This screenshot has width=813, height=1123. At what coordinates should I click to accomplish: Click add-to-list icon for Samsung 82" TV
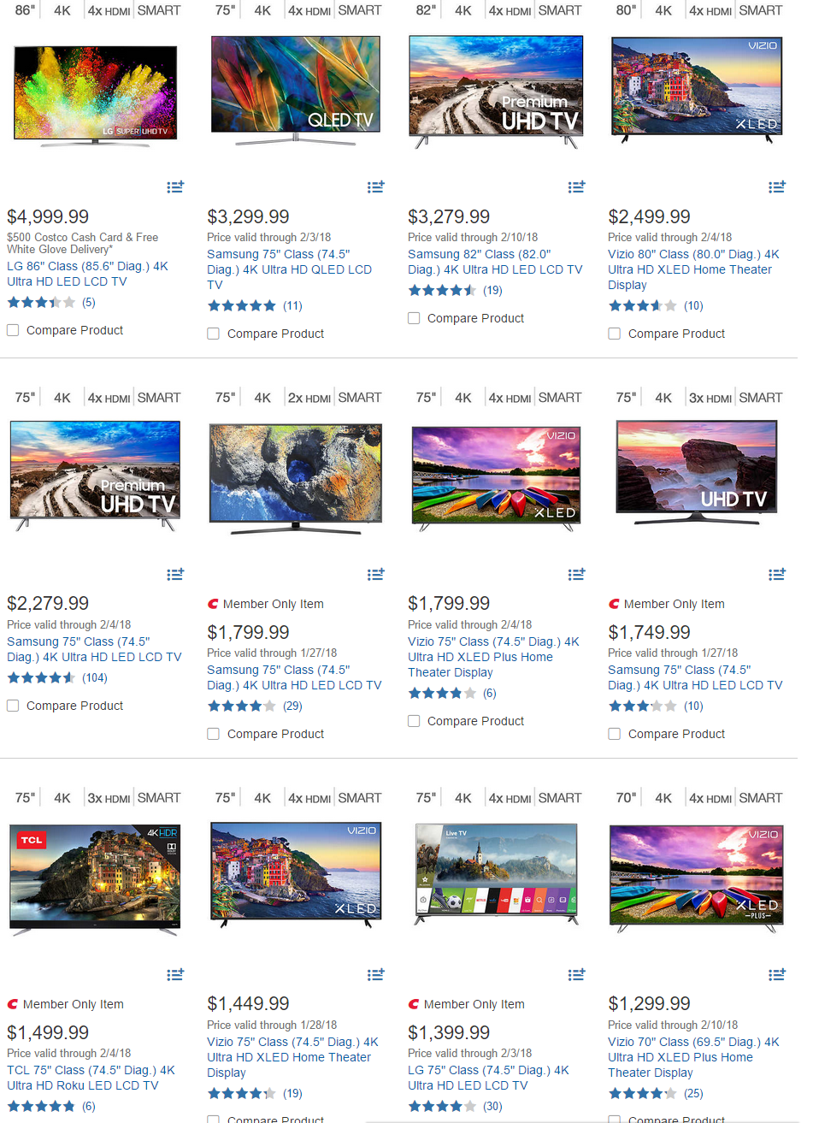coord(577,186)
